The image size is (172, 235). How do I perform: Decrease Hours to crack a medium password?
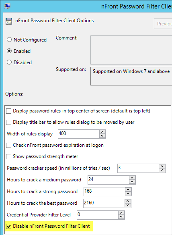coord(132,182)
